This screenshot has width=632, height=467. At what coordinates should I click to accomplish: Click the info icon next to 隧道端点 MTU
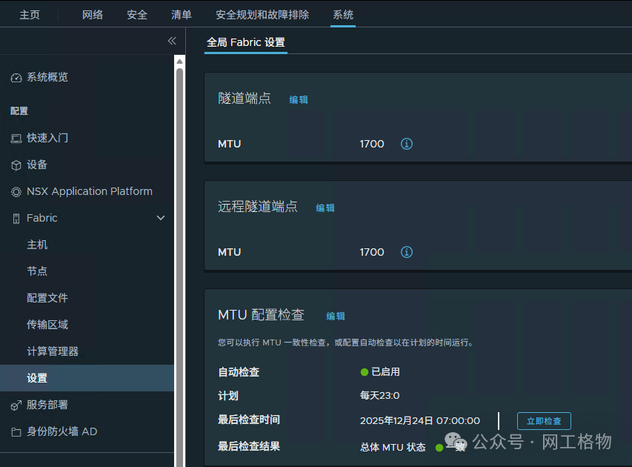point(406,144)
